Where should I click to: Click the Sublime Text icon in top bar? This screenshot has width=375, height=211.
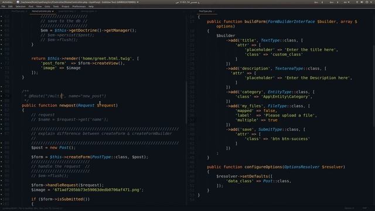coord(18,2)
